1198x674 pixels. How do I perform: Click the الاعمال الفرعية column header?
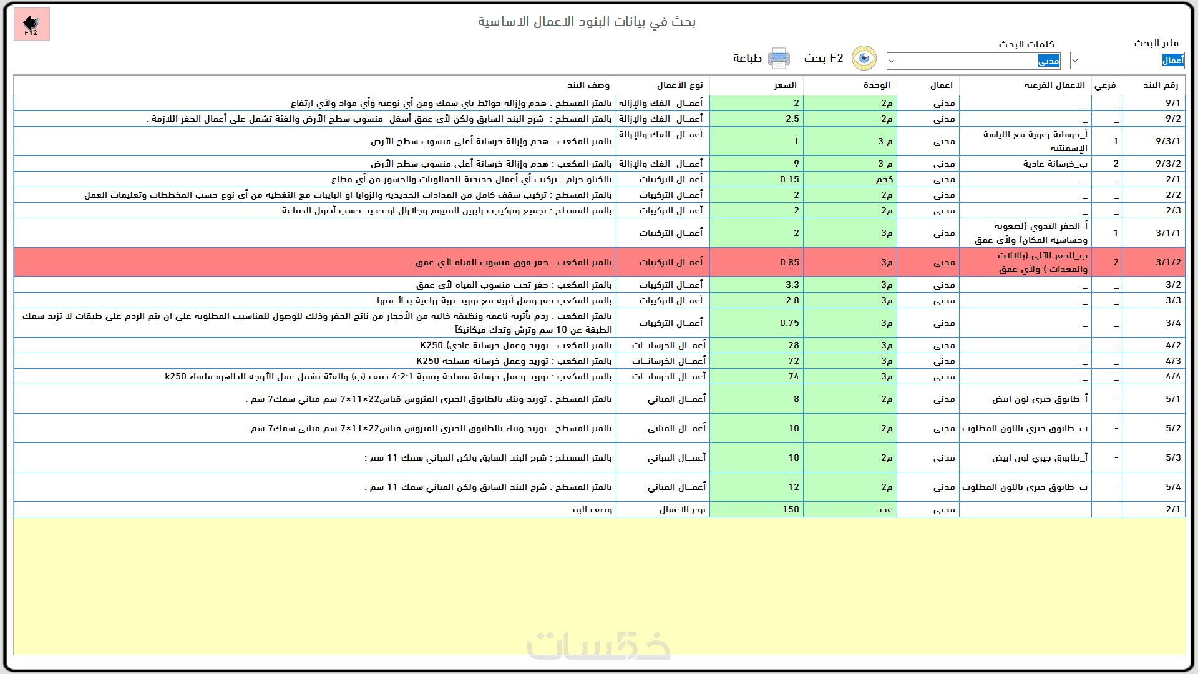pyautogui.click(x=1054, y=85)
